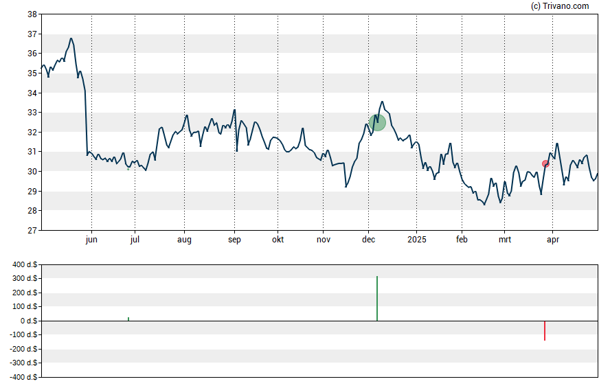The image size is (610, 388).
Task: Click the '34' price axis label
Action: [32, 93]
